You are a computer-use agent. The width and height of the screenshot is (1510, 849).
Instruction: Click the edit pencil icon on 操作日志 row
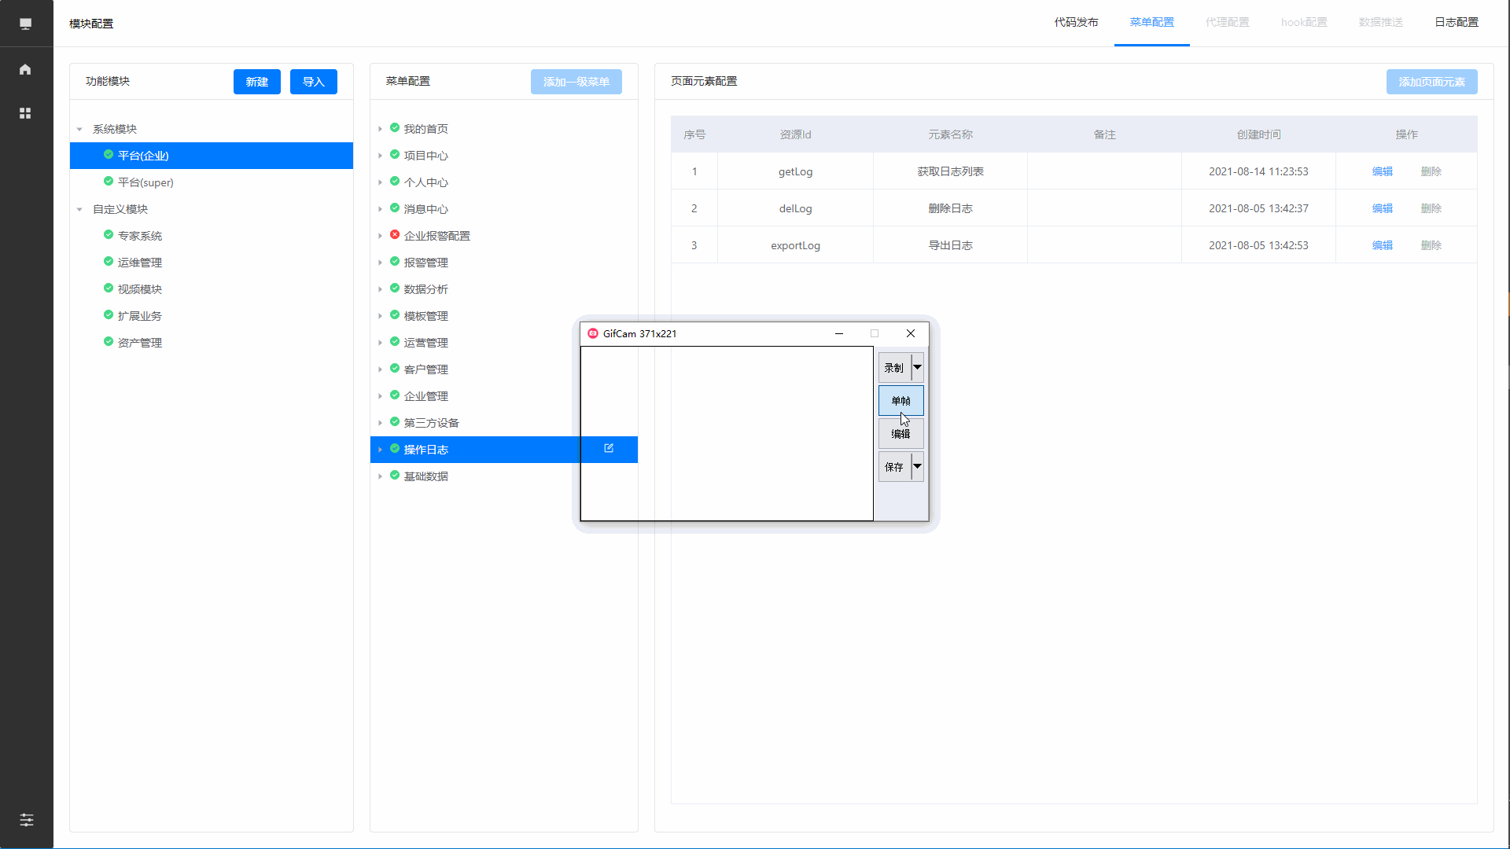[609, 448]
